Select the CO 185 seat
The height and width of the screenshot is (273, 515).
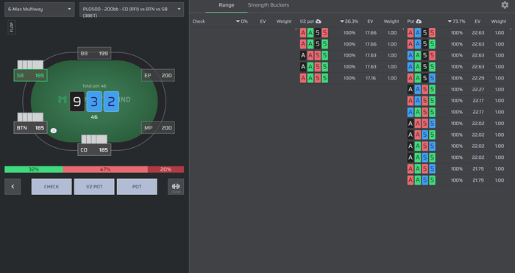coord(94,150)
